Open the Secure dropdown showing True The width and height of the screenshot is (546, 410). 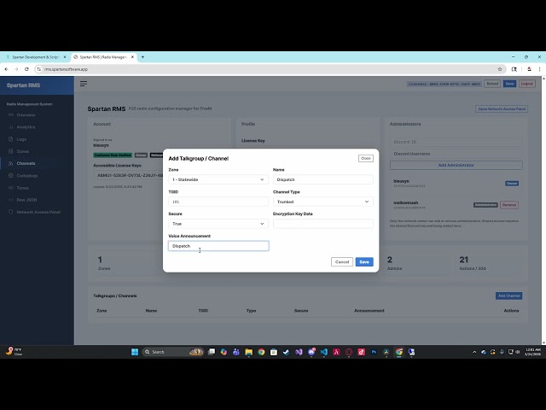tap(218, 224)
